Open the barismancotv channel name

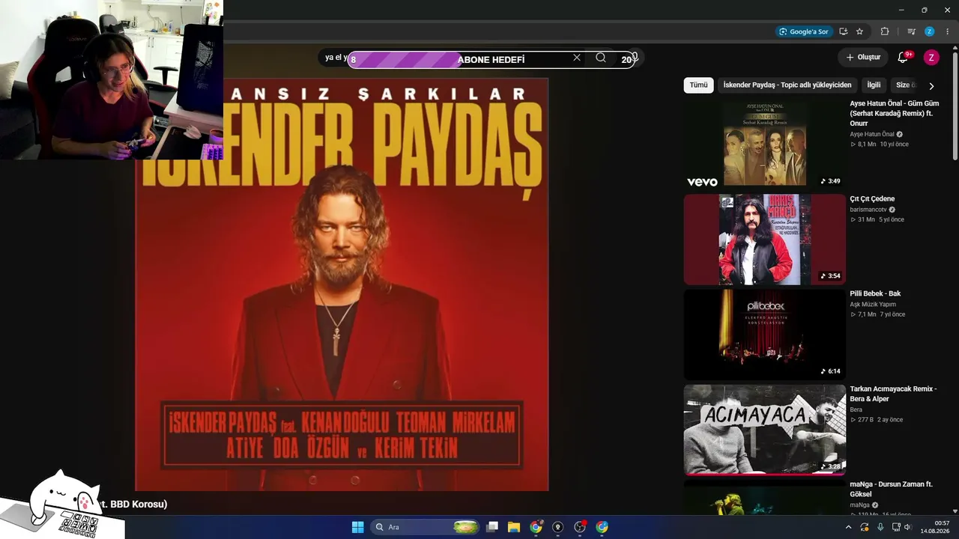click(x=868, y=210)
